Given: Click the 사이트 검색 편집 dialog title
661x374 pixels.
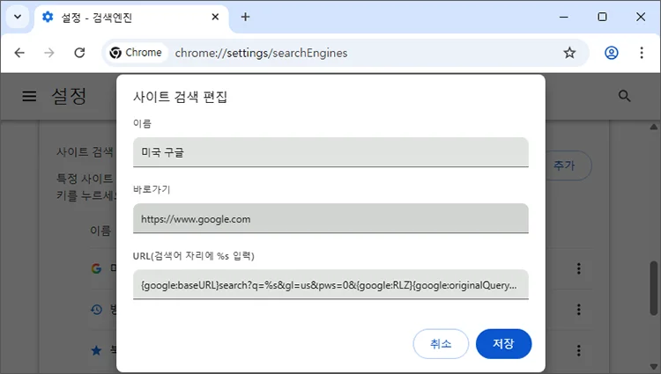Looking at the screenshot, I should pos(181,97).
